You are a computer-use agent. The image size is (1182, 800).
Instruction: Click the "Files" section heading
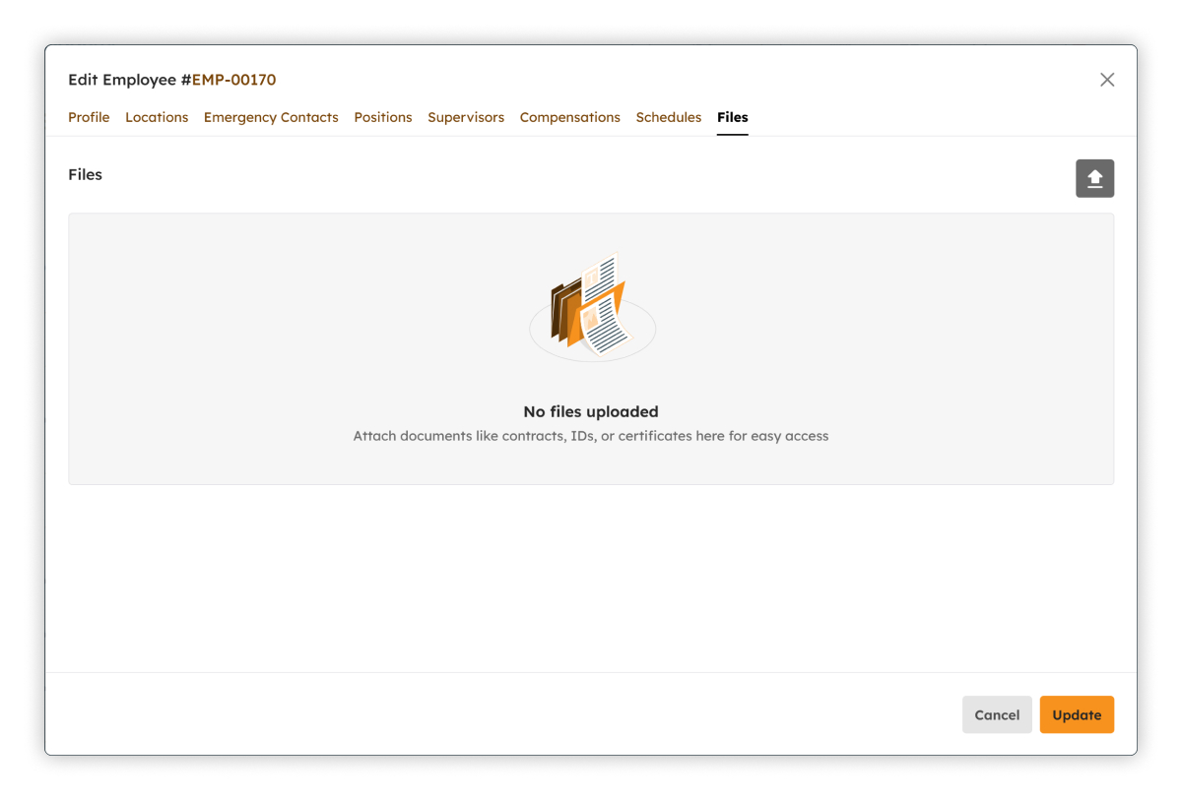click(86, 174)
